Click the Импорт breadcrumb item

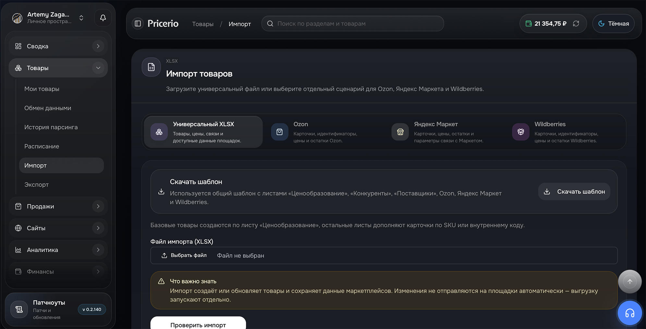tap(240, 24)
